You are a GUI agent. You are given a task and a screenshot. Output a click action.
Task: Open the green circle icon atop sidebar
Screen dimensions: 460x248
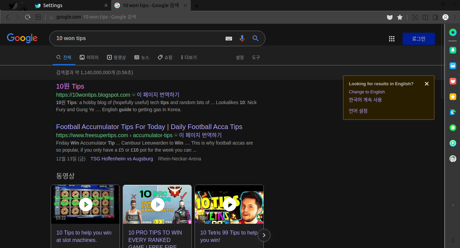pos(453,32)
